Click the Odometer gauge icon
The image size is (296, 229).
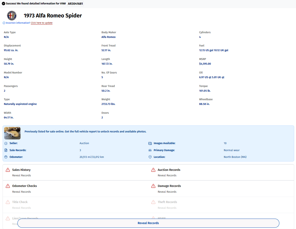[x=6, y=157]
